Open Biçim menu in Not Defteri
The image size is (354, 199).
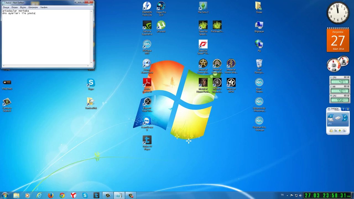23,7
